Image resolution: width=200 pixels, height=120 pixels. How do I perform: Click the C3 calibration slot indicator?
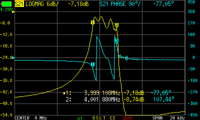112,118
